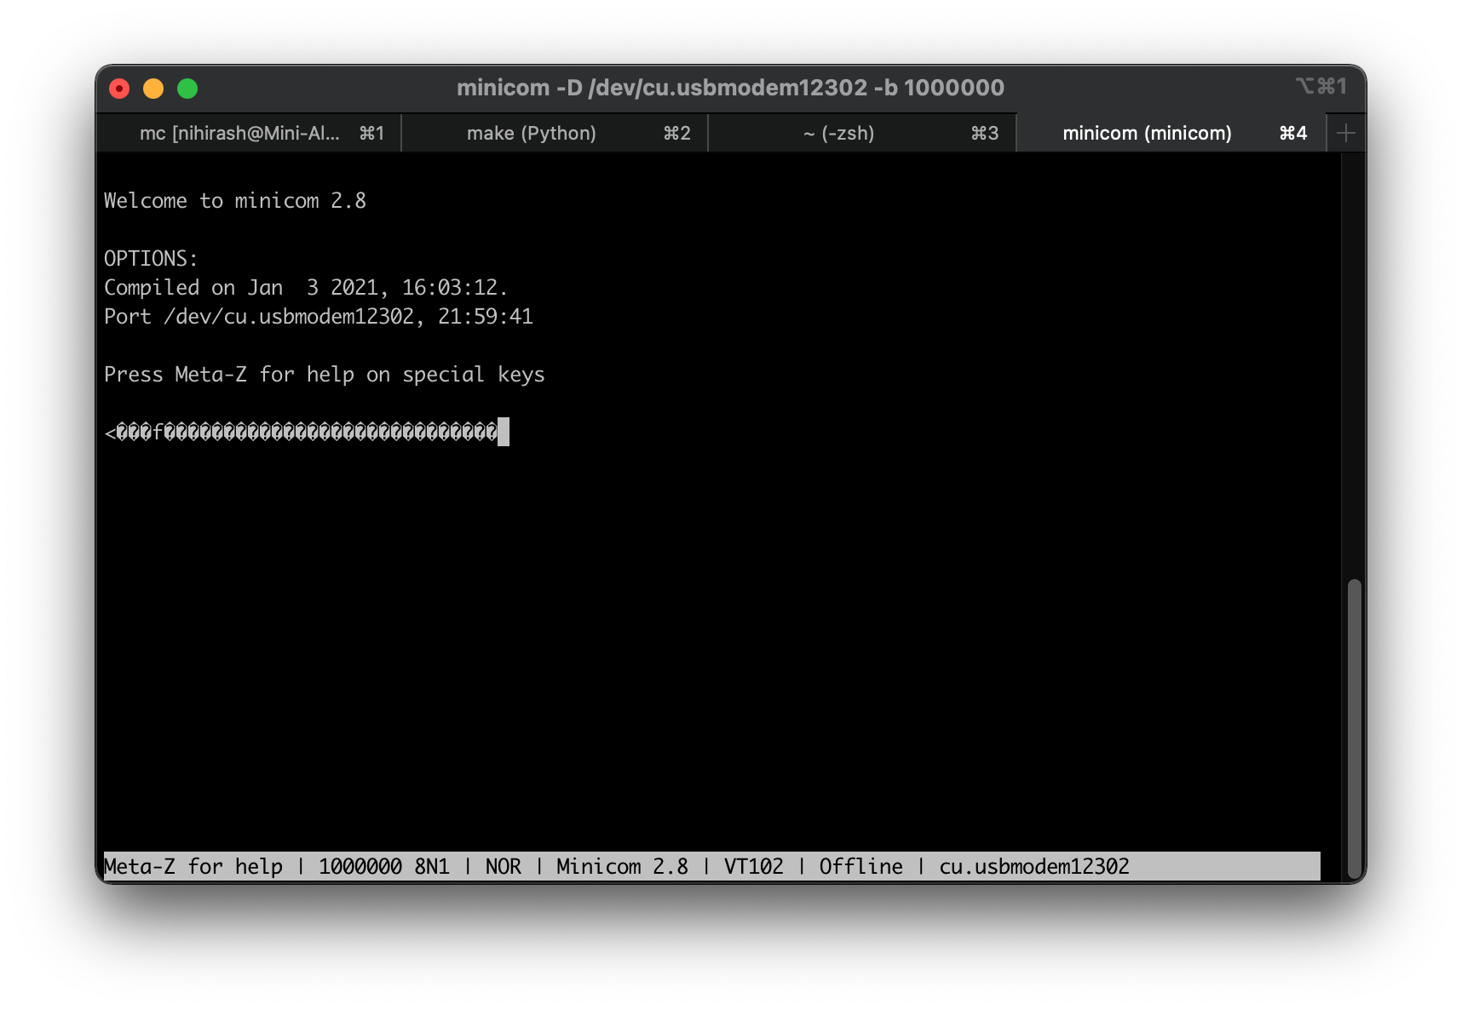Switch to the mc [nihirash@Mini-Al... tab

248,133
